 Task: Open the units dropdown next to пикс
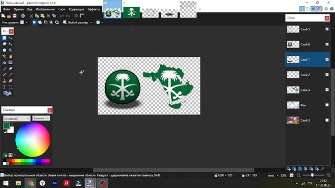(277, 175)
